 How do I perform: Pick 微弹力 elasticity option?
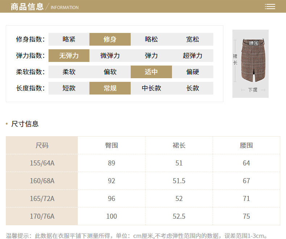[110, 56]
